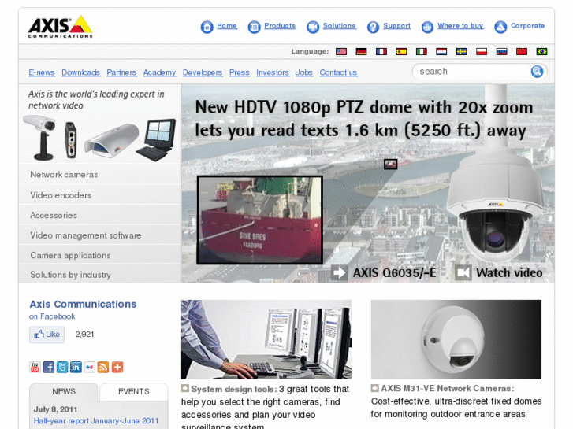Switch to the NEWS tab
The width and height of the screenshot is (573, 429).
(64, 392)
